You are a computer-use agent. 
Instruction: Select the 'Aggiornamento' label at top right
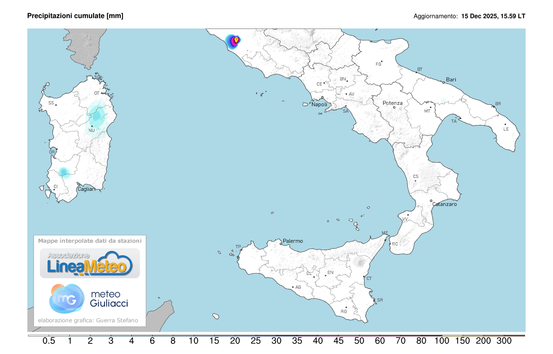435,15
